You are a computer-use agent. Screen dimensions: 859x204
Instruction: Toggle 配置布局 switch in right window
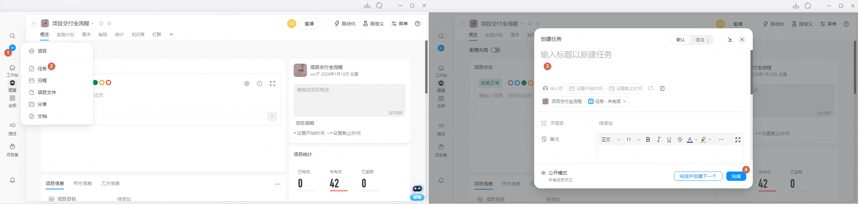pos(495,50)
